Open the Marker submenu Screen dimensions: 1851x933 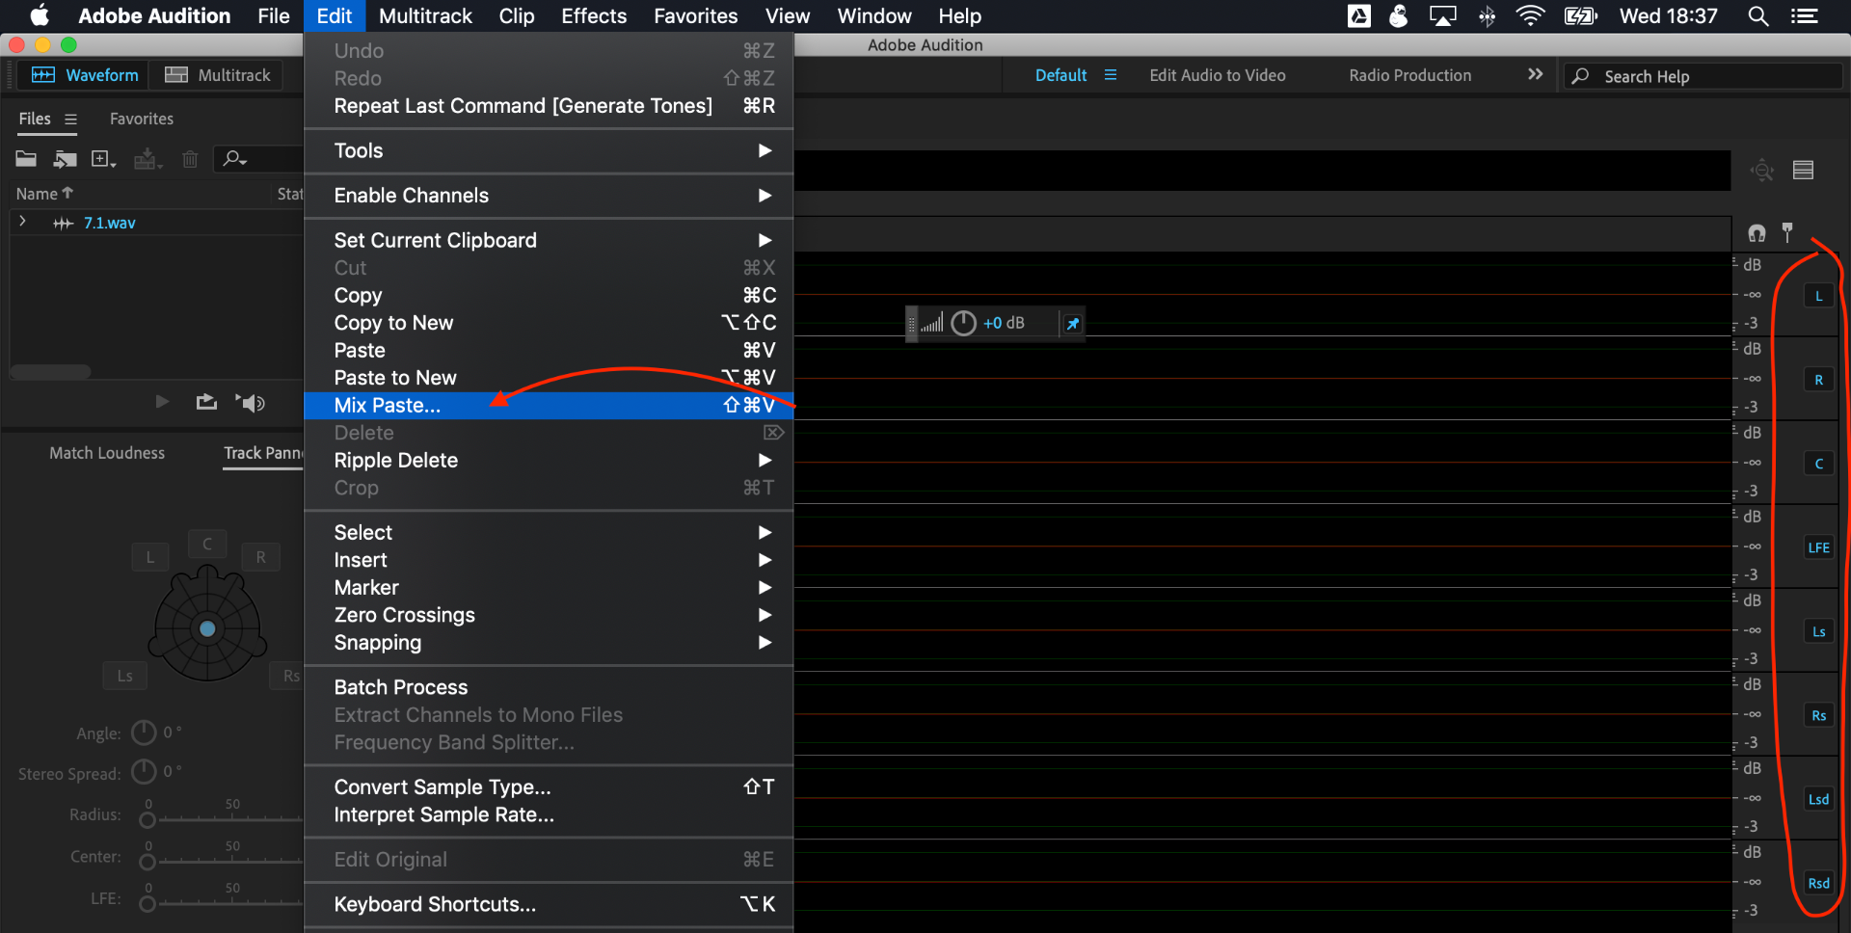pos(549,588)
